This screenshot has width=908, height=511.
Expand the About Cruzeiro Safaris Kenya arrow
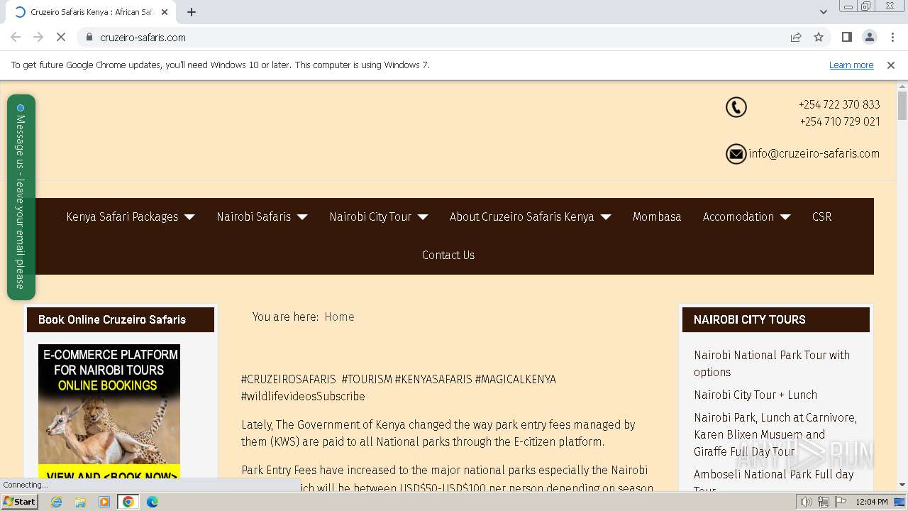(x=606, y=217)
